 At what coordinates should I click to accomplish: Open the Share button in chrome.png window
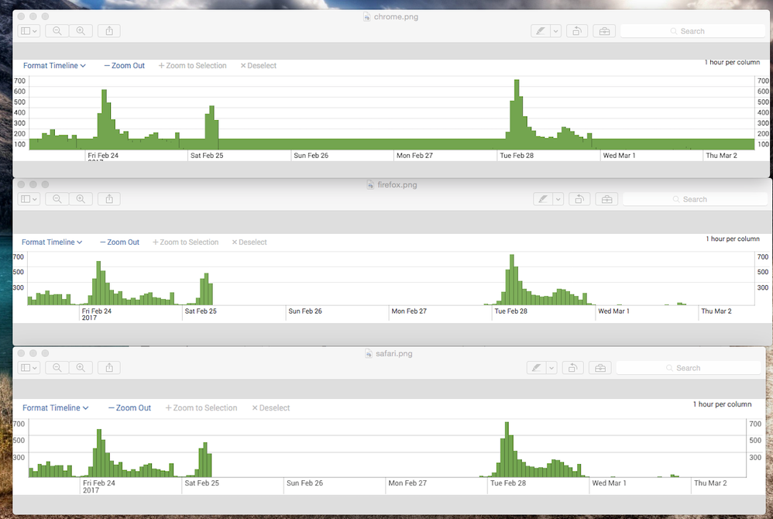coord(109,31)
